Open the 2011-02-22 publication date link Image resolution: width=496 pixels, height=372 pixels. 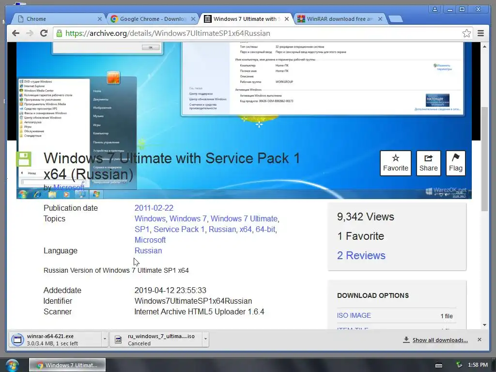(x=154, y=208)
